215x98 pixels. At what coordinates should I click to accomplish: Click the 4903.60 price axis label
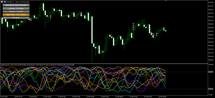(x=211, y=56)
